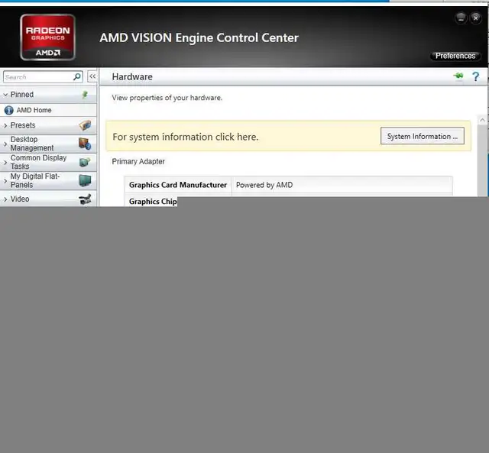Open System Information dialog
The image size is (489, 453).
click(x=423, y=136)
